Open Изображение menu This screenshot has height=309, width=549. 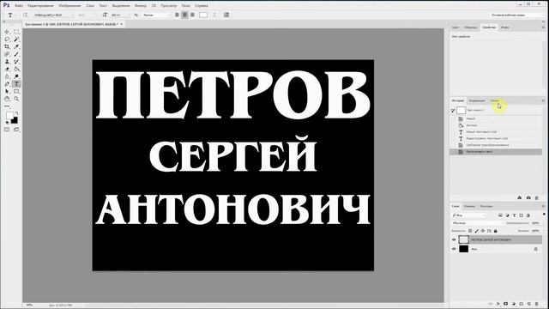[x=69, y=6]
